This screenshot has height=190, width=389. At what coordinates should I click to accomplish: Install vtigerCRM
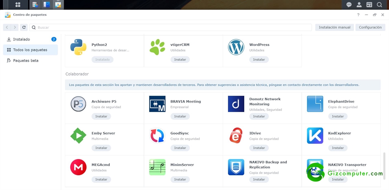click(180, 59)
